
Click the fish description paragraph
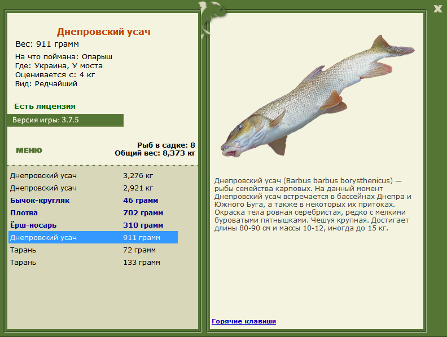(x=313, y=205)
